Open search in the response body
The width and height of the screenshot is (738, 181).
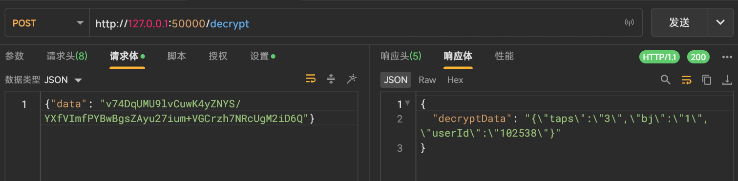[x=665, y=80]
